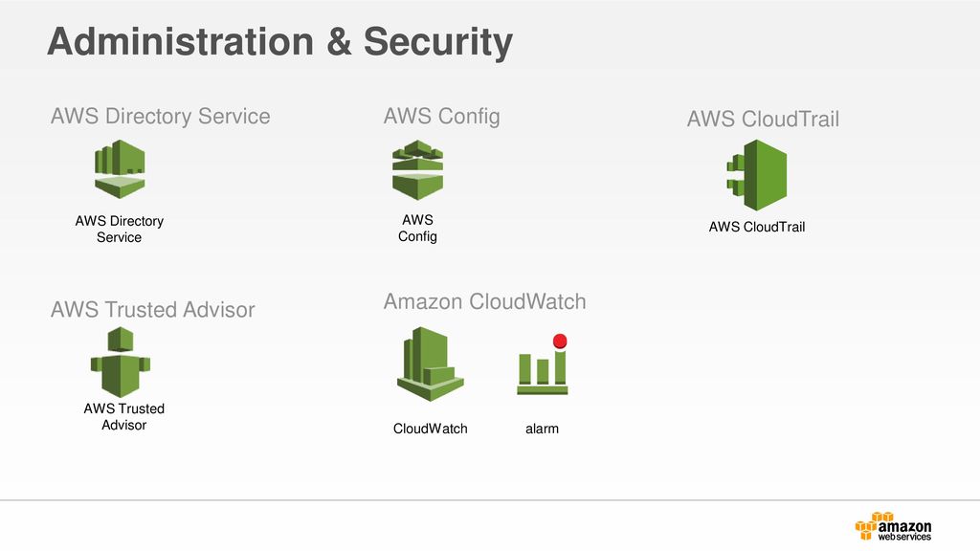Click the AWS CloudTrail icon
The width and height of the screenshot is (980, 551).
point(756,175)
